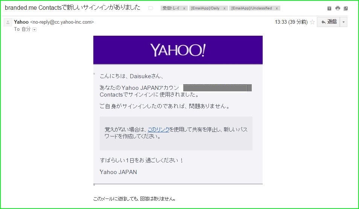
Task: Expand recipient details arrow beside To 自分
Action: pos(34,29)
